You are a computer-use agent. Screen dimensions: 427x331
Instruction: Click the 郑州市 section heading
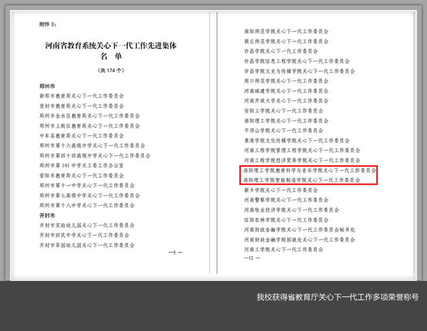[47, 86]
